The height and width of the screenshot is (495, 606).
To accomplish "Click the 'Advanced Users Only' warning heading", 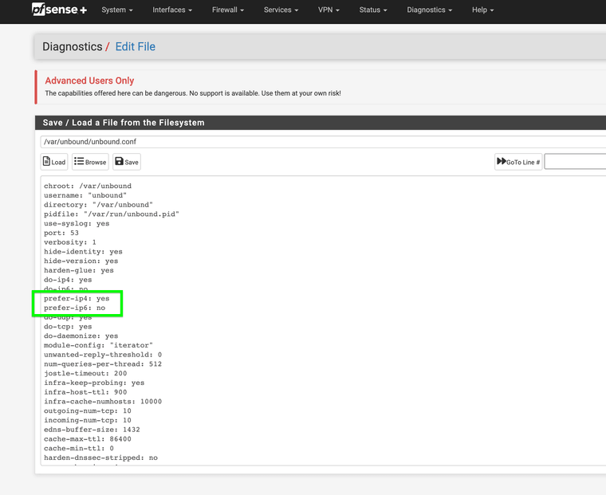I will (x=89, y=81).
